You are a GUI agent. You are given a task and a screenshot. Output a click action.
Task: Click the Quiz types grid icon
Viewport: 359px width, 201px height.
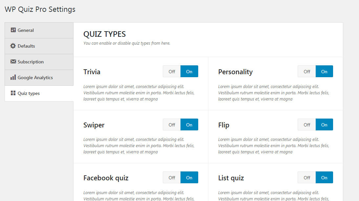13,93
